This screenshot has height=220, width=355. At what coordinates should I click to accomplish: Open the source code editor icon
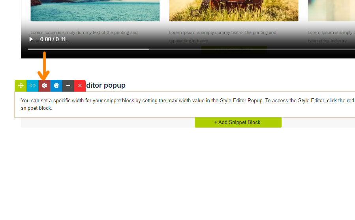tap(32, 86)
